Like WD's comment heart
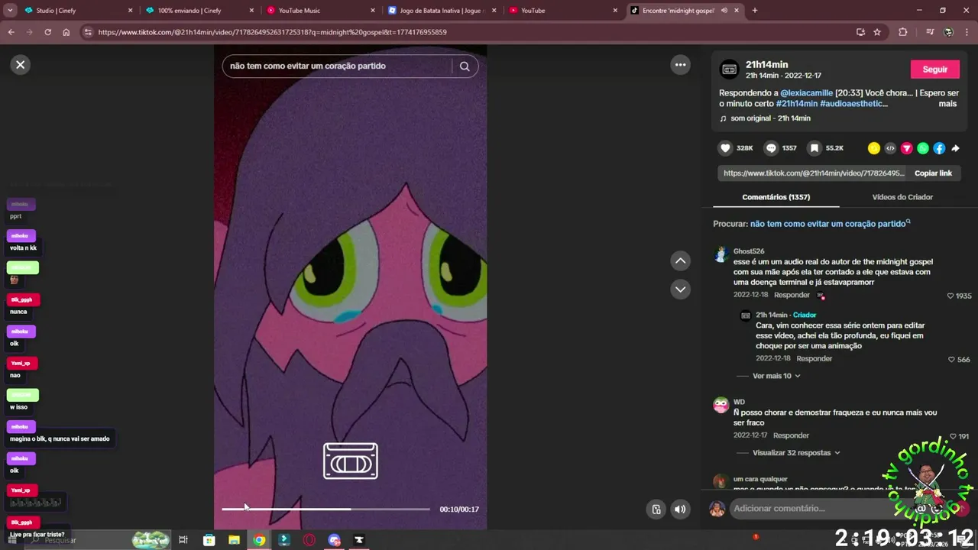The width and height of the screenshot is (978, 550). tap(953, 436)
